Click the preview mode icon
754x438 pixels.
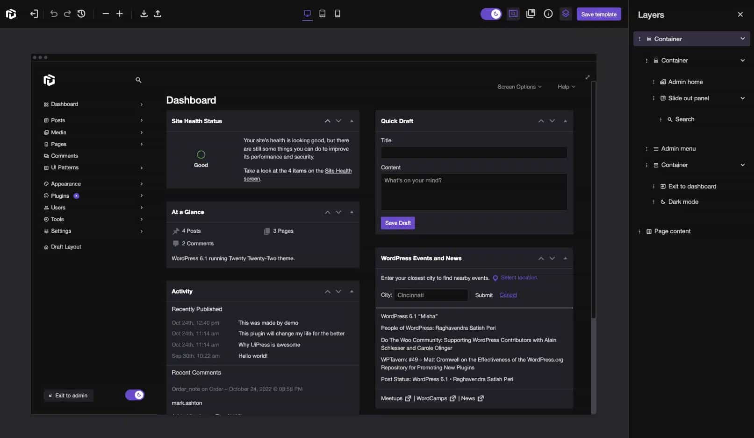(513, 14)
